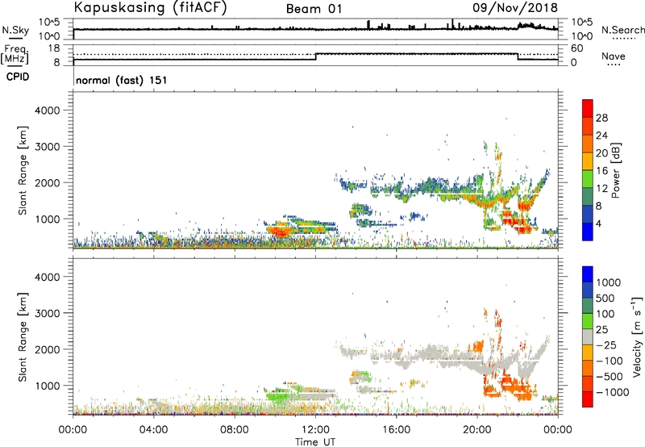Click the date '09/Nov/2018'
645x447 pixels.
point(515,7)
